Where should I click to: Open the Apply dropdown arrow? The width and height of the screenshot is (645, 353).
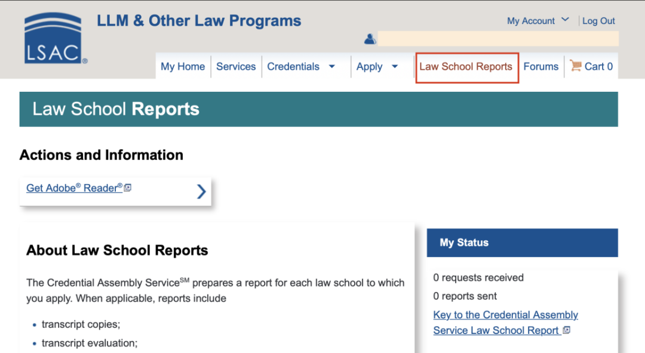click(x=395, y=67)
